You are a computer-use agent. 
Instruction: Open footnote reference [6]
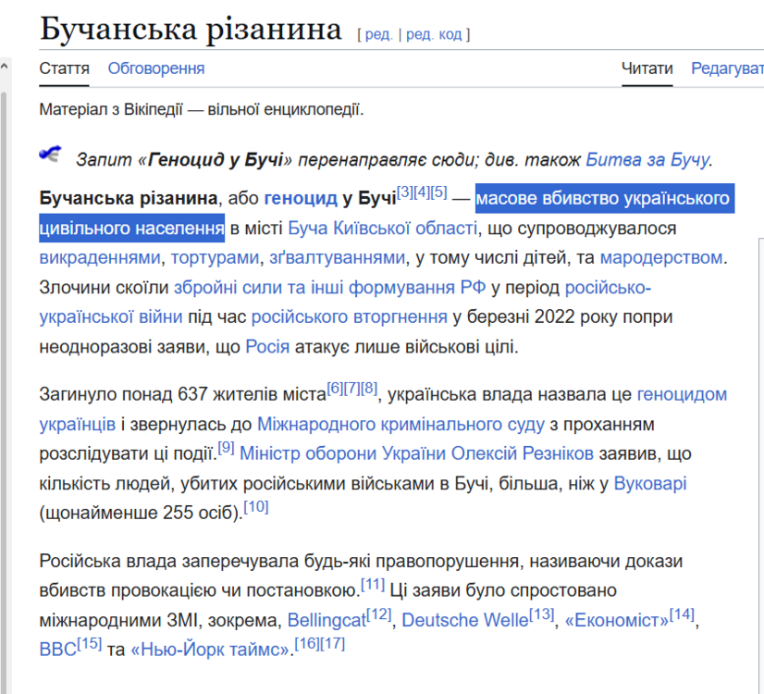[x=335, y=388]
